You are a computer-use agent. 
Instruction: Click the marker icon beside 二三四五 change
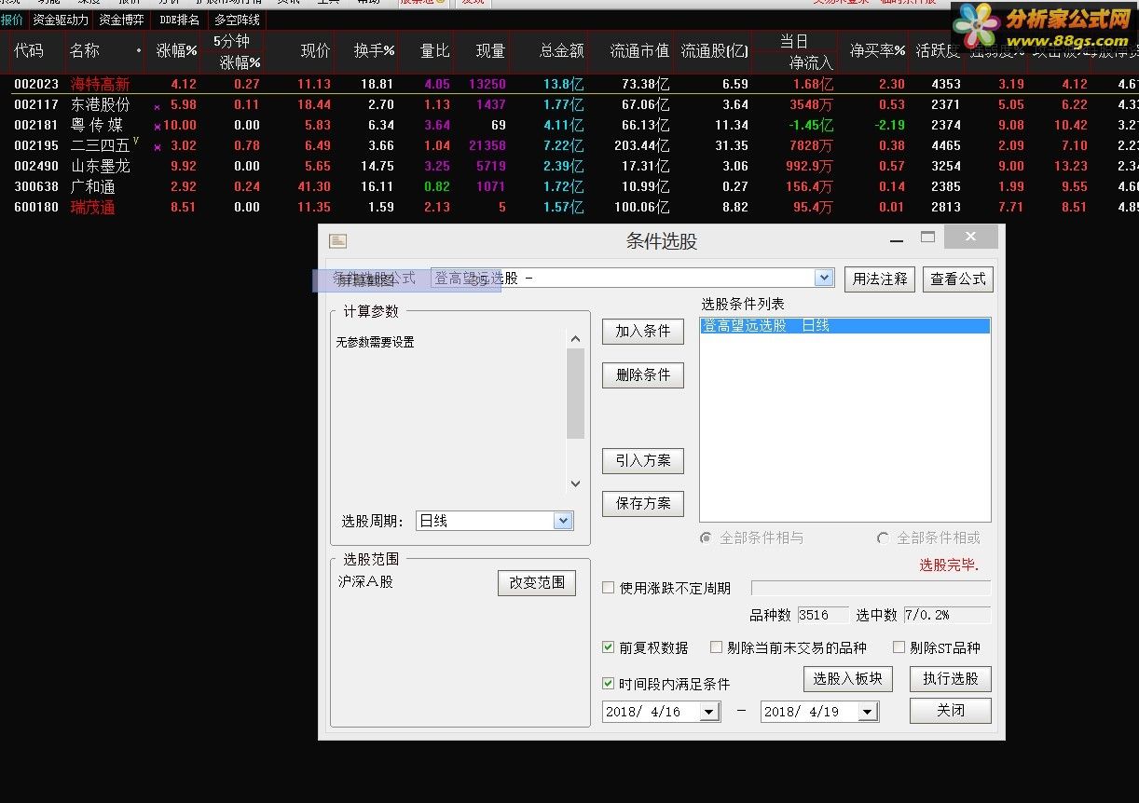158,147
